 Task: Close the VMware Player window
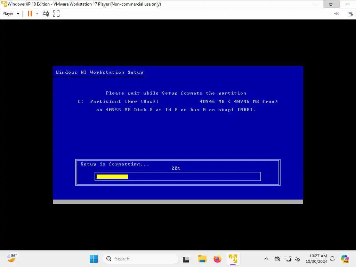click(x=348, y=4)
